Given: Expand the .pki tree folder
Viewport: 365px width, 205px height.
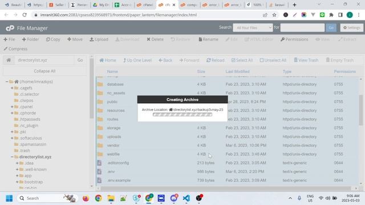Looking at the screenshot, I should tap(12, 132).
